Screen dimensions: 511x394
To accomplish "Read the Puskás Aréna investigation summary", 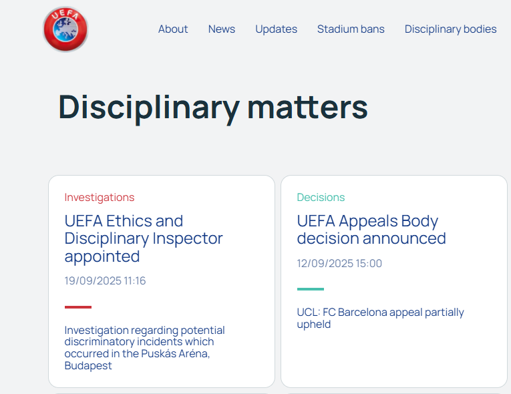I will [144, 347].
